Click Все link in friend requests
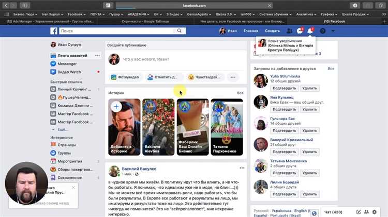The image size is (388, 217). (x=331, y=69)
